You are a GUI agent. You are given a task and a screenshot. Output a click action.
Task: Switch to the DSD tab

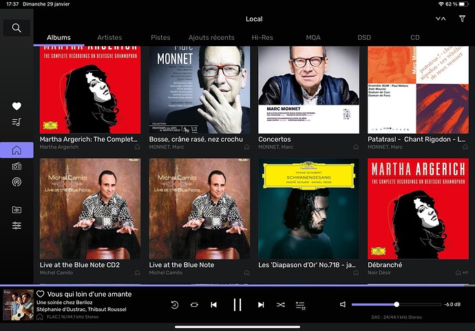pyautogui.click(x=364, y=38)
